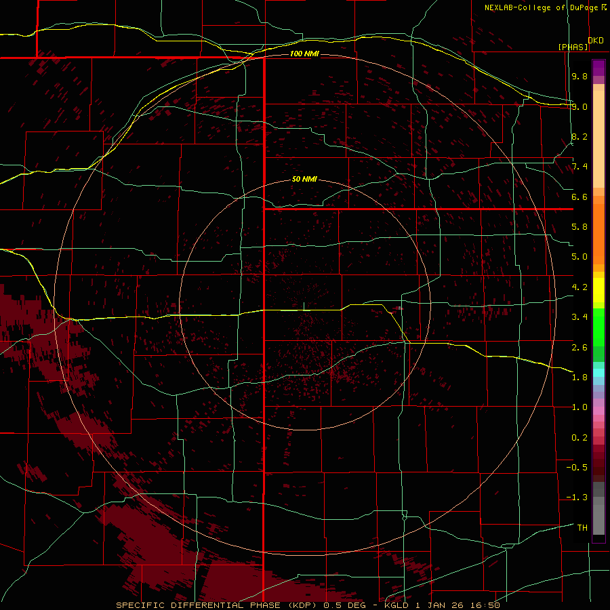Click the 7.4 scale value
This screenshot has height=610, width=610.
579,167
